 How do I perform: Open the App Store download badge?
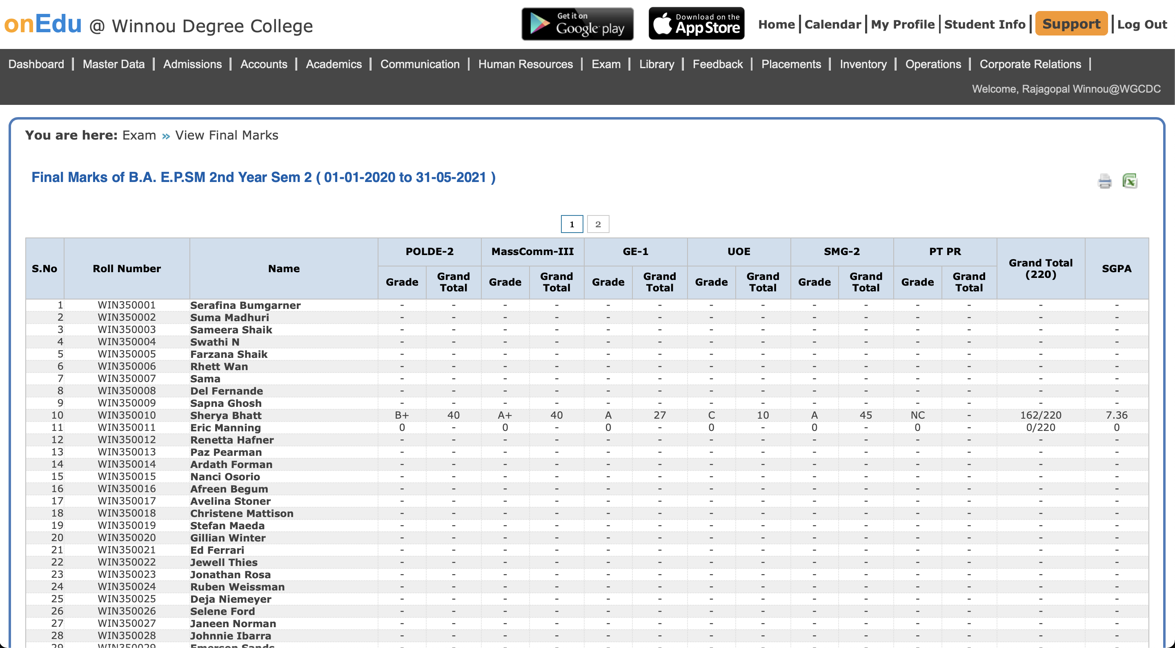[x=696, y=24]
